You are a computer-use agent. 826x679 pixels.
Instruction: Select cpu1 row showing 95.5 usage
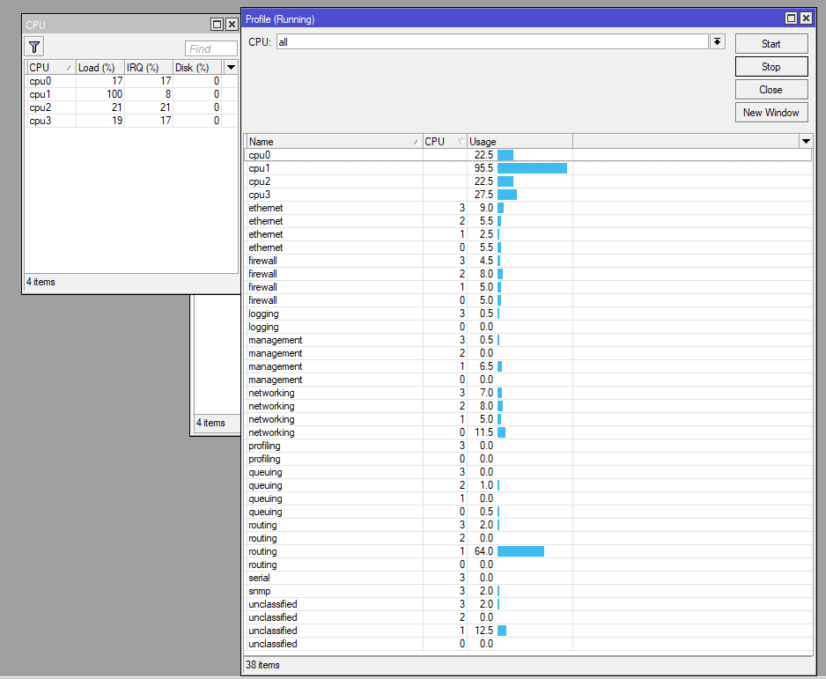click(529, 168)
